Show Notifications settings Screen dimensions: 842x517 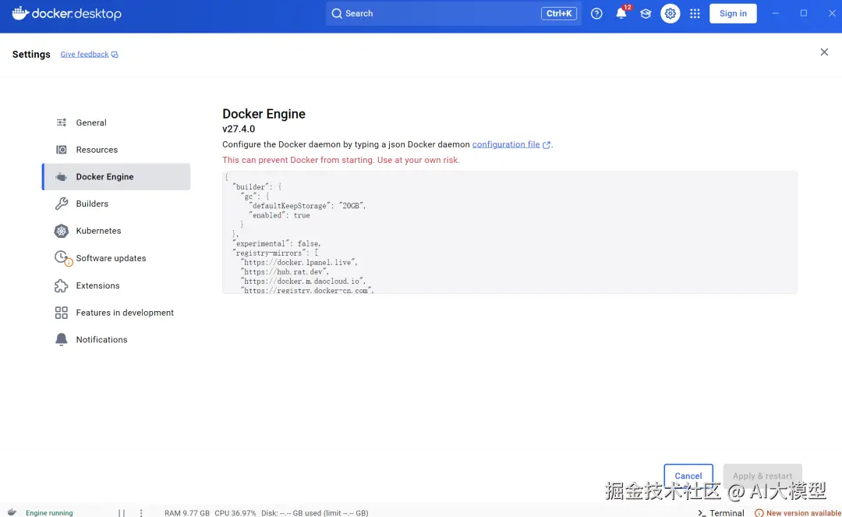click(x=116, y=339)
